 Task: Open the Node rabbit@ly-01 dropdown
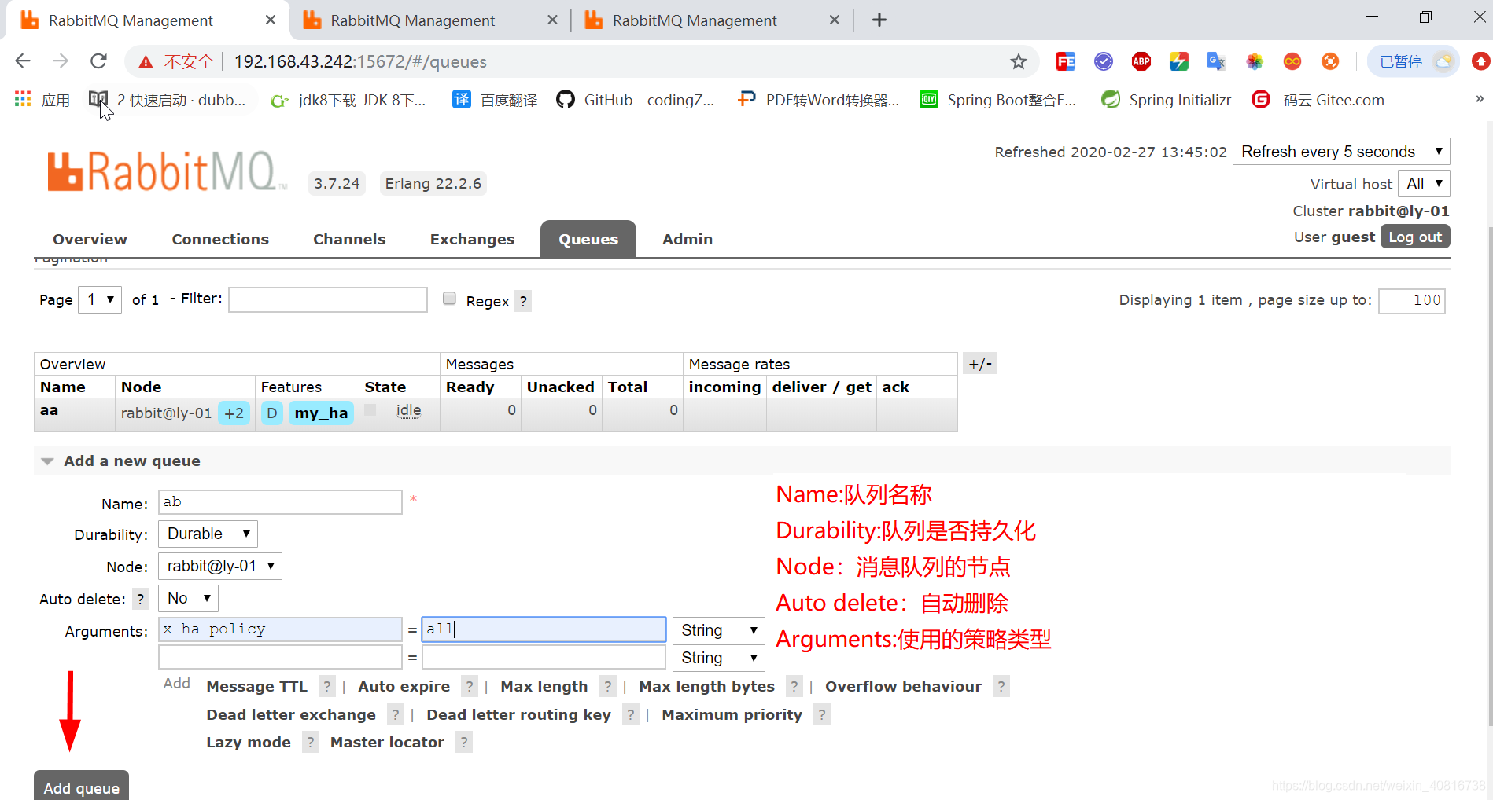(220, 566)
